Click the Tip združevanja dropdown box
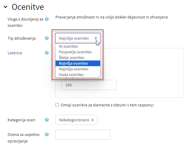 click(x=78, y=38)
